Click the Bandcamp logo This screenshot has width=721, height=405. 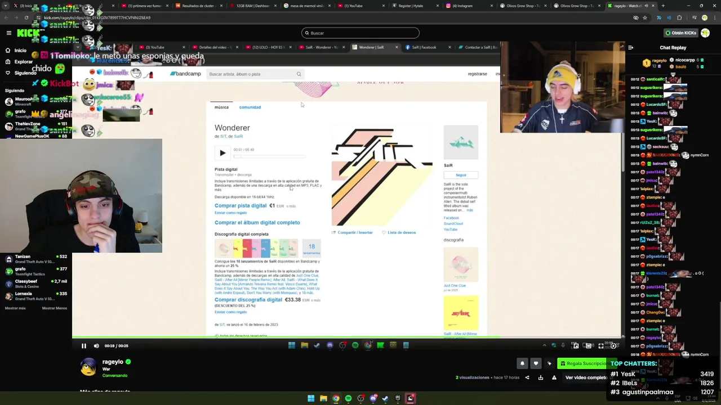point(185,74)
